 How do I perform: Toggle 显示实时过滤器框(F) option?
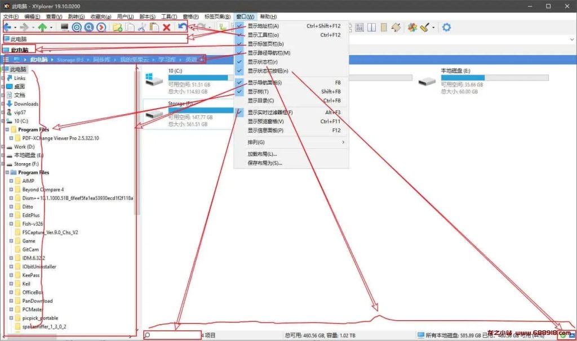[x=291, y=113]
